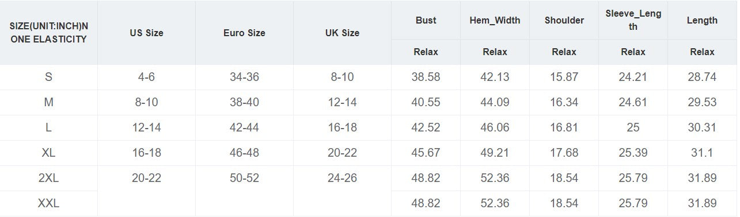Click UK size 24-26 cell
The width and height of the screenshot is (740, 217).
point(342,178)
